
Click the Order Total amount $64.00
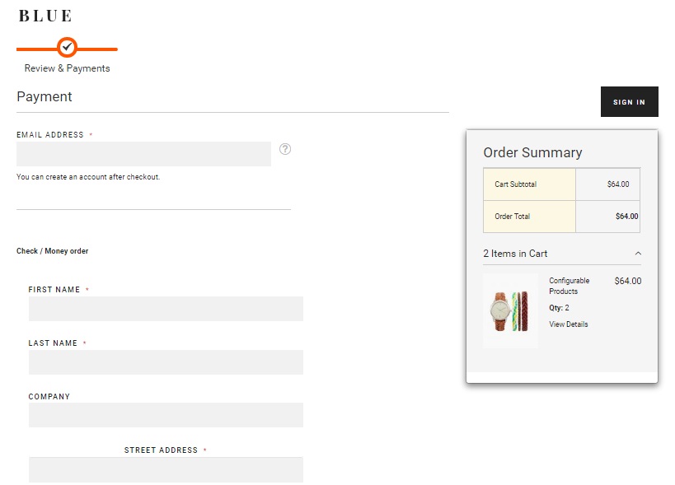(x=626, y=217)
